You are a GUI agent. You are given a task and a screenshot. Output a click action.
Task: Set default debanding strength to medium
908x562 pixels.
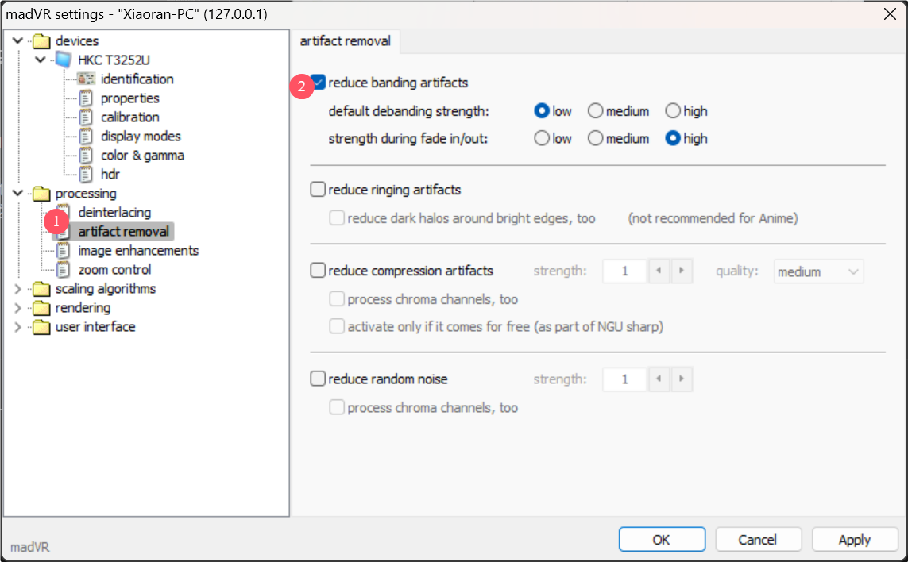[595, 111]
